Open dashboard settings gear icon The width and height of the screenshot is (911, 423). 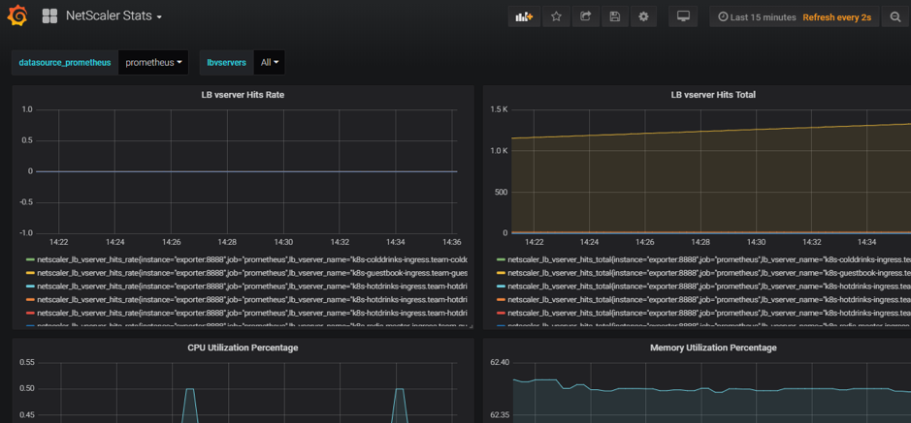643,16
